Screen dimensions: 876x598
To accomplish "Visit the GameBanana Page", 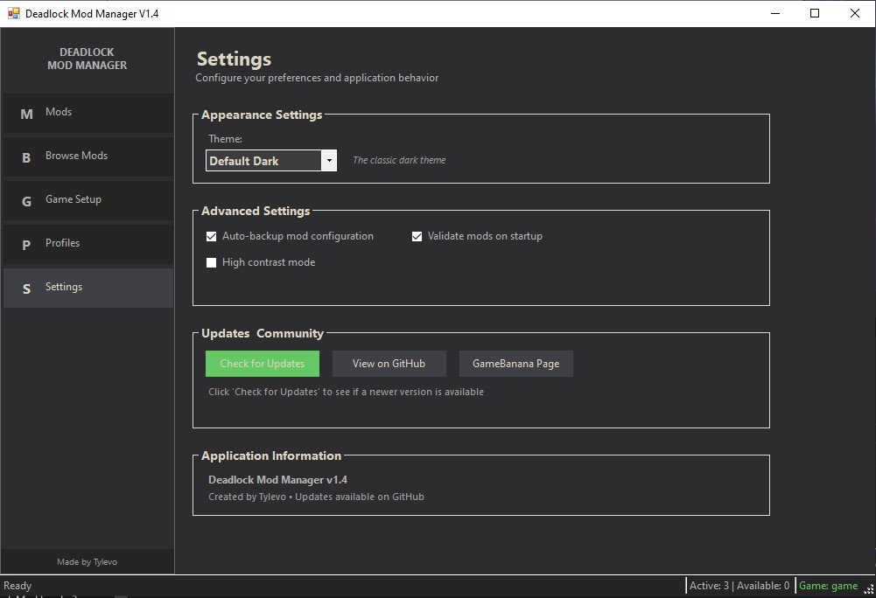I will [x=515, y=364].
